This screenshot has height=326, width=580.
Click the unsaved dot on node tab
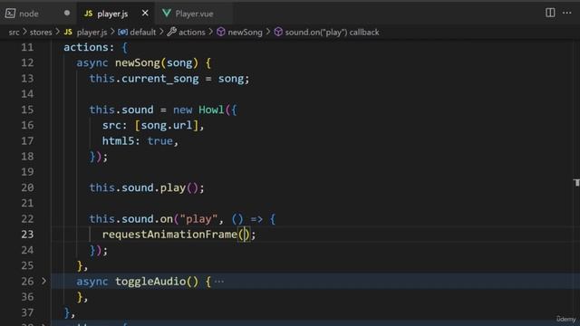[x=66, y=13]
